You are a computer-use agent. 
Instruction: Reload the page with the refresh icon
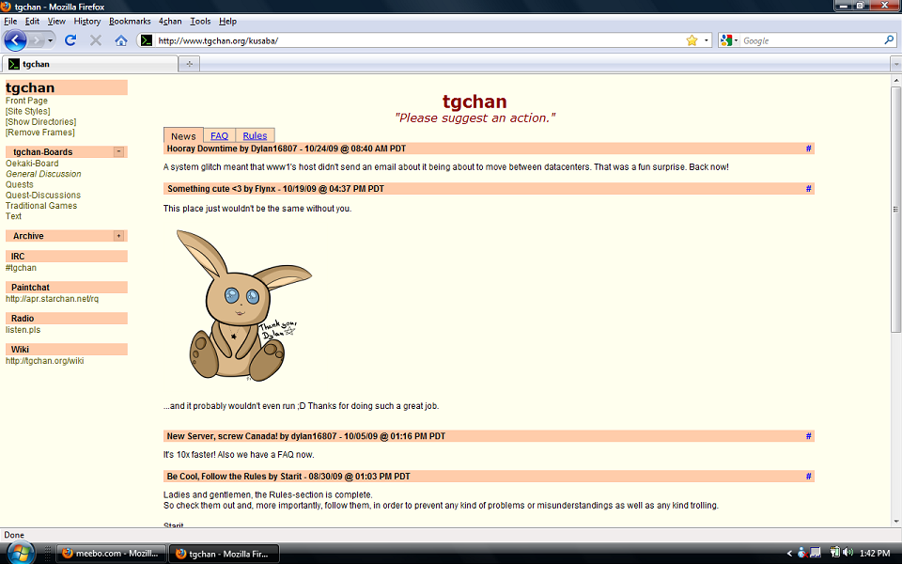[70, 40]
